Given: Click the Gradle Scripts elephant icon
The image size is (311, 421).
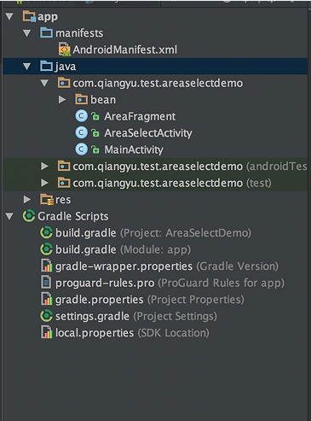Looking at the screenshot, I should click(x=29, y=216).
